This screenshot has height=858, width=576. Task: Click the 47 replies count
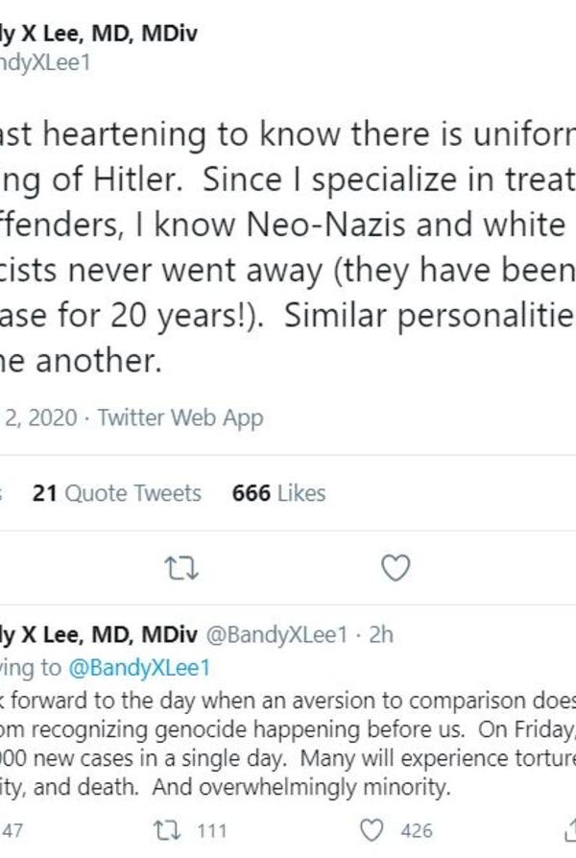[x=15, y=830]
